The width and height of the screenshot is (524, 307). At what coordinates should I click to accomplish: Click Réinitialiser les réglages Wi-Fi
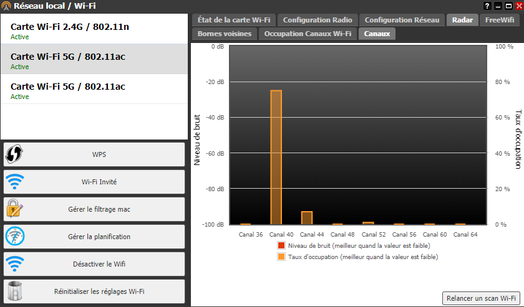point(94,291)
